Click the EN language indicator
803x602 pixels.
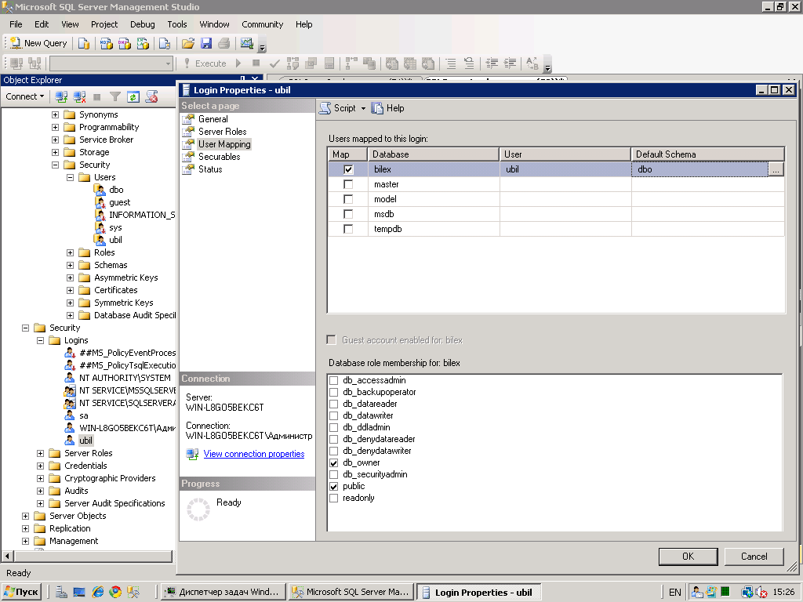(675, 593)
